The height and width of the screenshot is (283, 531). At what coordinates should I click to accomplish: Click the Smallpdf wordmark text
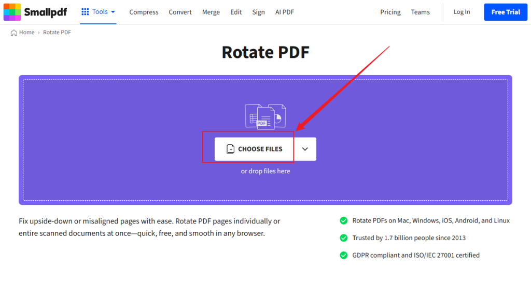[46, 12]
